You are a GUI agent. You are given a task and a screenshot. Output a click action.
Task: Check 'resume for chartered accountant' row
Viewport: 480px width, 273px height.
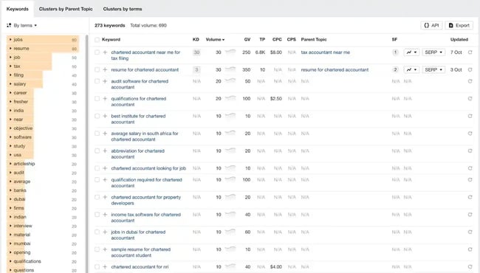tap(97, 69)
